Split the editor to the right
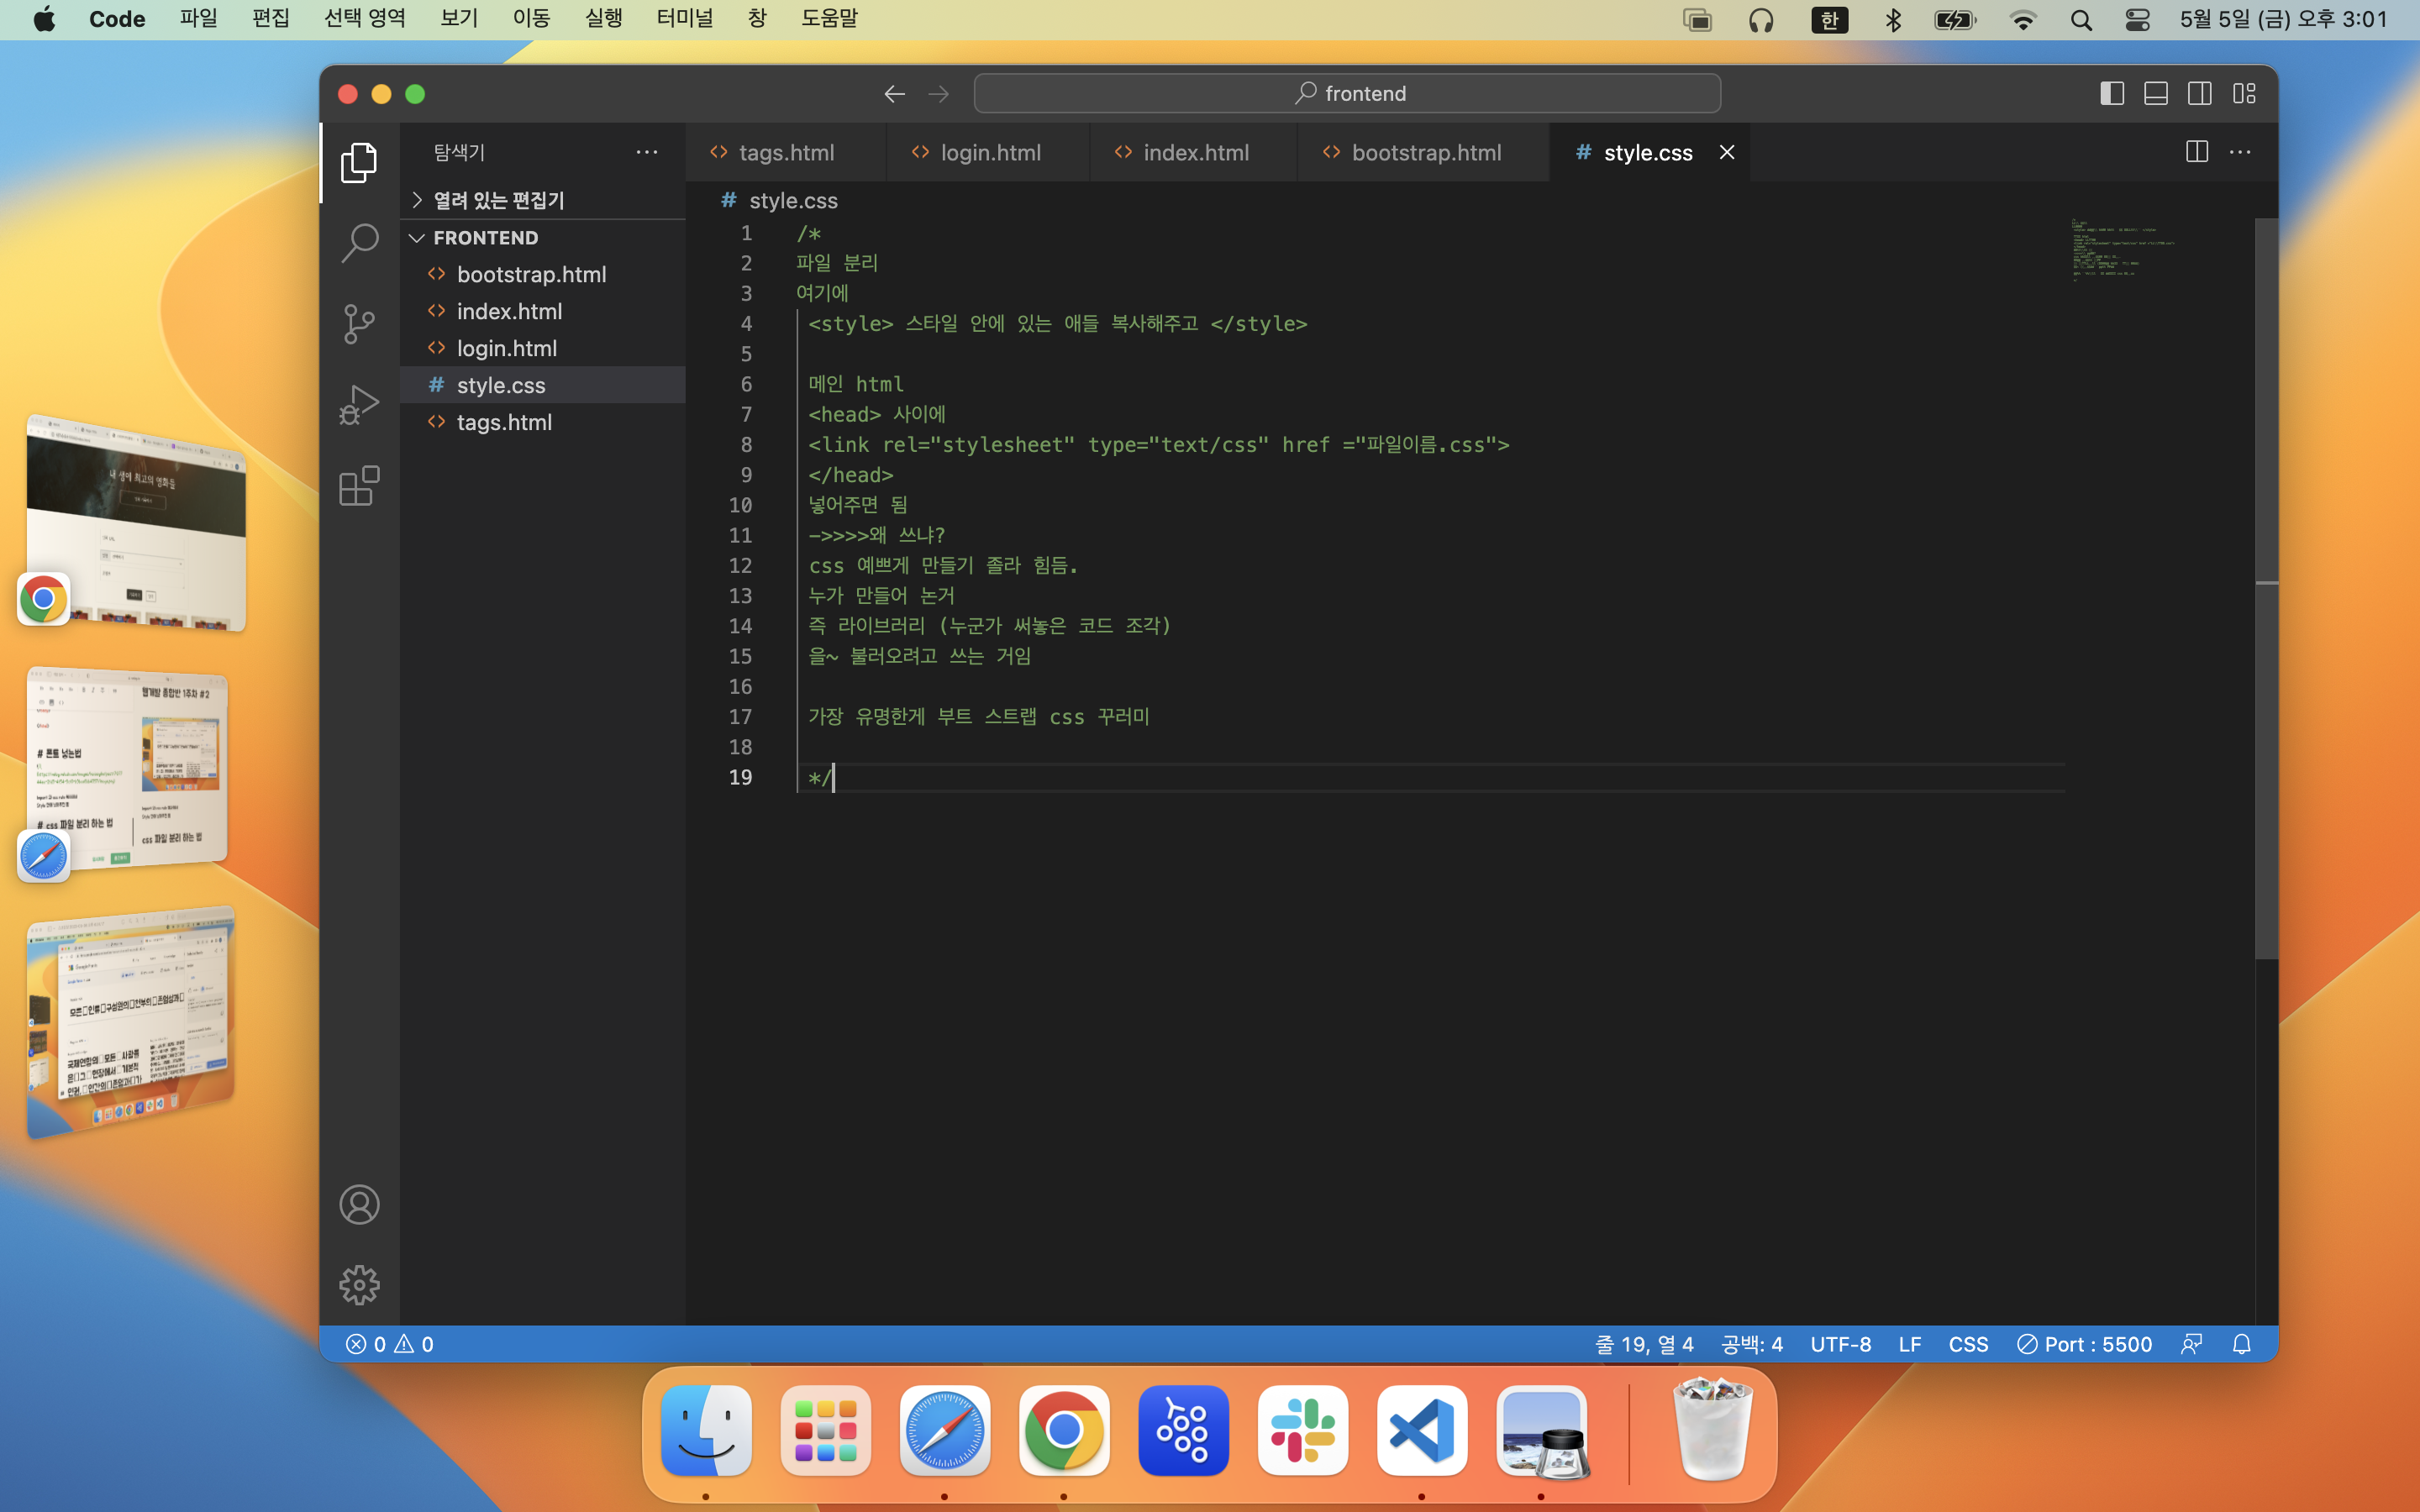2420x1512 pixels. [2197, 152]
